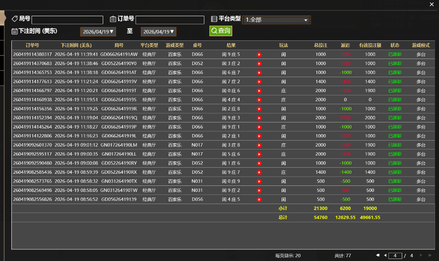Image resolution: width=439 pixels, height=261 pixels.
Task: Go to the first page of results
Action: click(377, 255)
